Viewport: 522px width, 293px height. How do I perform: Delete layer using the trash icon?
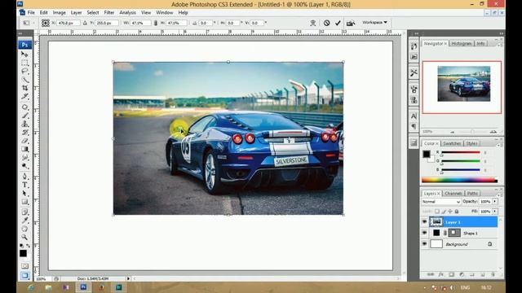(493, 275)
